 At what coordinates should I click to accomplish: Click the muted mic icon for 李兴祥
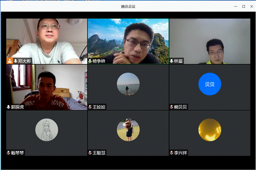click(x=172, y=153)
